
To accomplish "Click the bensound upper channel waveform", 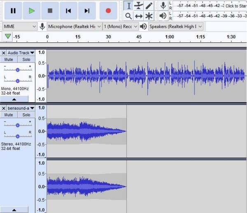I will 86,131.
